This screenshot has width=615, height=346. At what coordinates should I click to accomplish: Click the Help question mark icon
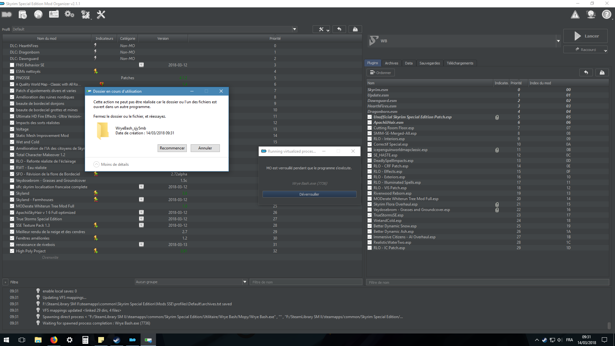pyautogui.click(x=606, y=14)
